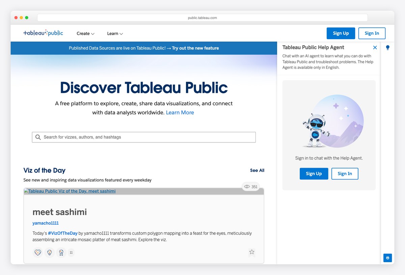Click the heart reaction icon

[x=38, y=252]
